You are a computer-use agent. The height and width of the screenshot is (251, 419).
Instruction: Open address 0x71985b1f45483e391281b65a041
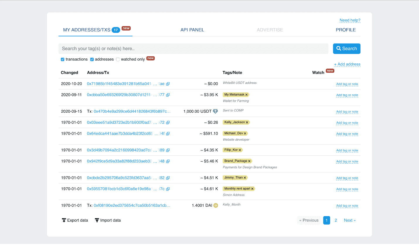coord(126,84)
